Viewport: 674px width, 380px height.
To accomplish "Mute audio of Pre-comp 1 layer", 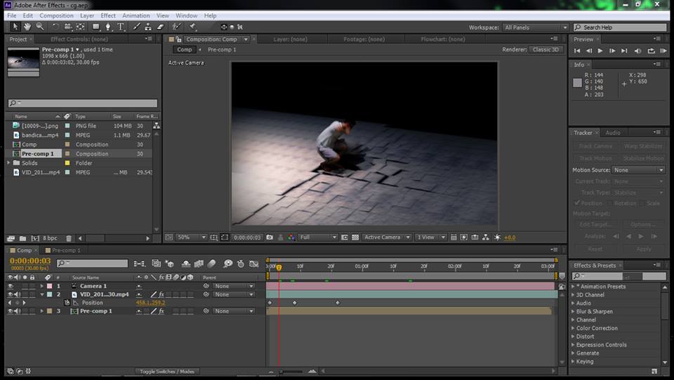I will [x=17, y=310].
